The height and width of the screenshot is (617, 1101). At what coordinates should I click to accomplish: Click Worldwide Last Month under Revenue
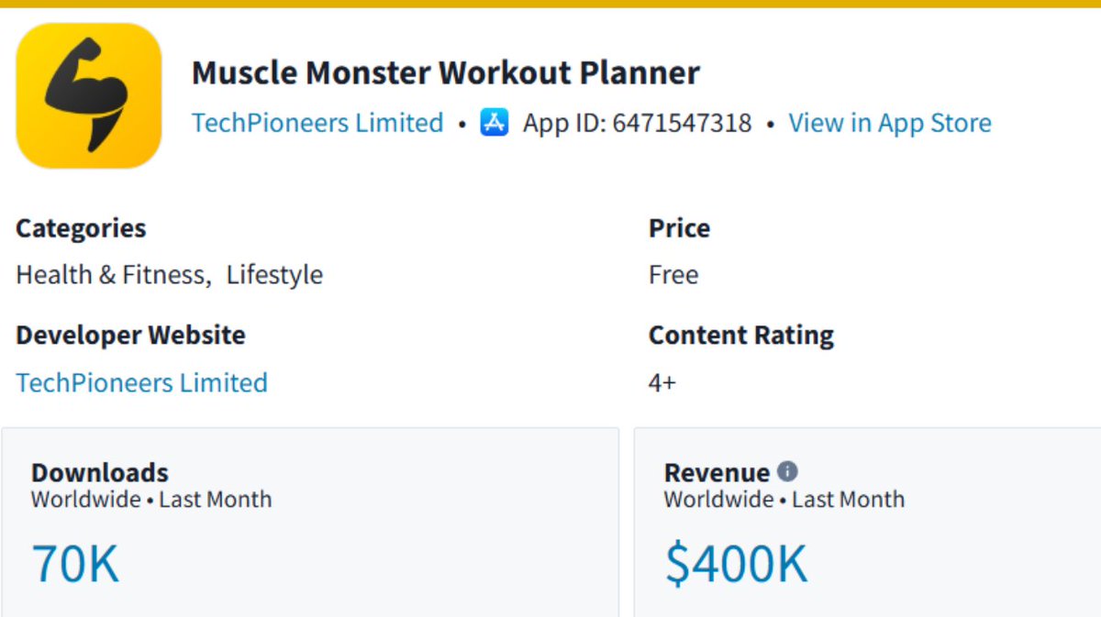pyautogui.click(x=784, y=500)
